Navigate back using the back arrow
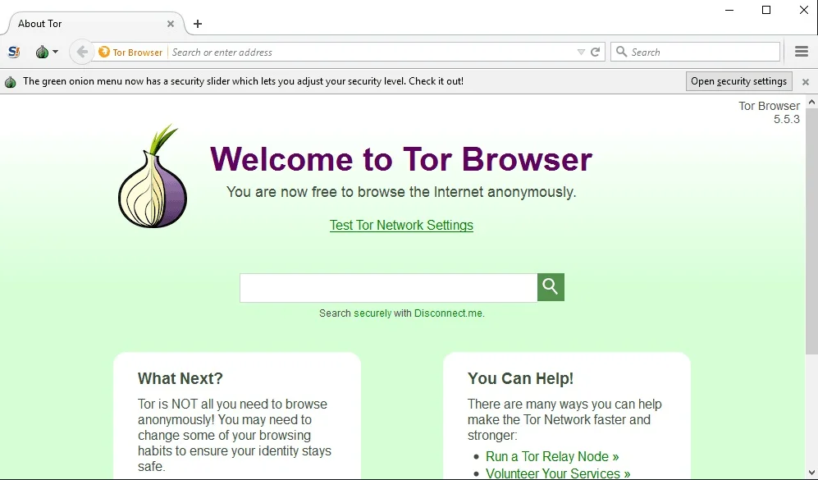Image resolution: width=818 pixels, height=480 pixels. pyautogui.click(x=81, y=51)
